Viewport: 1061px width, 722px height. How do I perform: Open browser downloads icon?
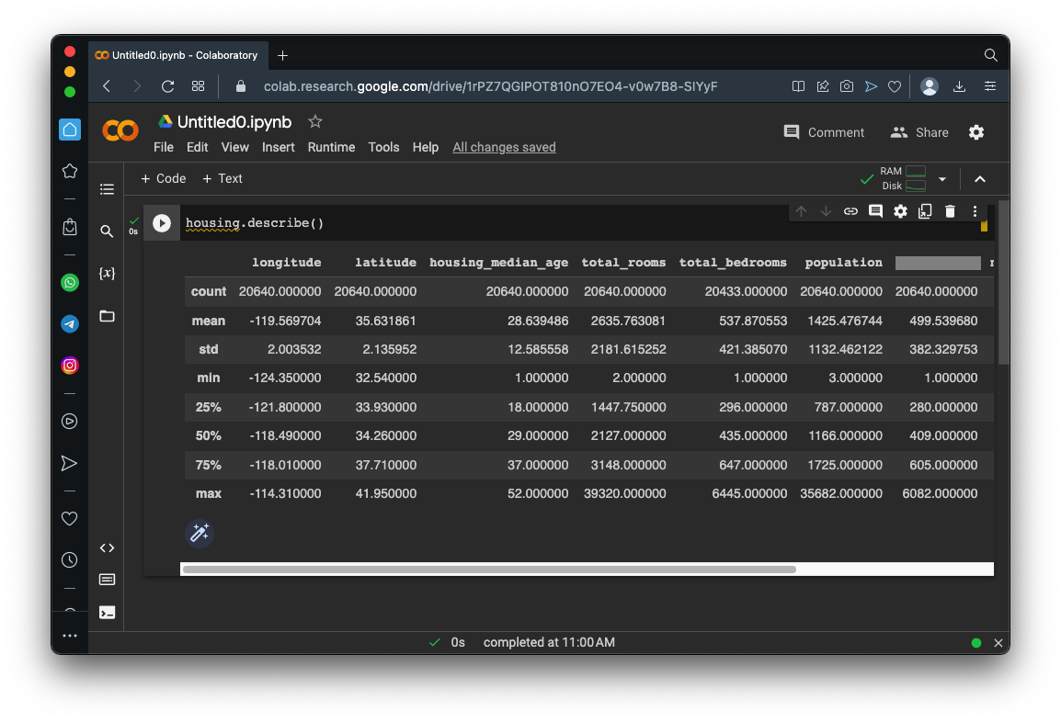[x=960, y=86]
